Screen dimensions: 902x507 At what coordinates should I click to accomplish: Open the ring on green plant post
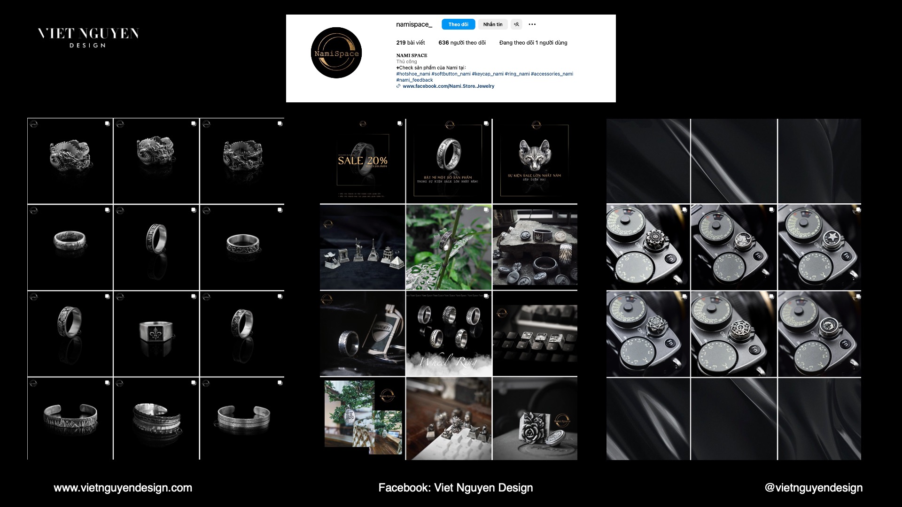point(449,247)
